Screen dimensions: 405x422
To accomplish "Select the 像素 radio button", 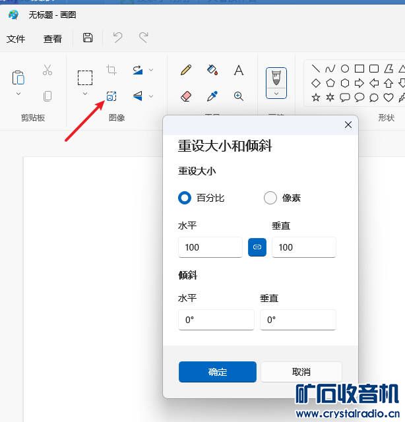I will click(270, 198).
